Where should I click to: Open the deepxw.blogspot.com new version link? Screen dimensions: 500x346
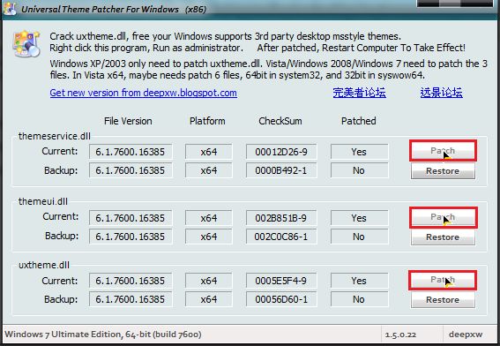click(143, 93)
